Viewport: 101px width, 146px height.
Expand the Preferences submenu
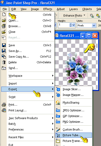click(x=53, y=129)
